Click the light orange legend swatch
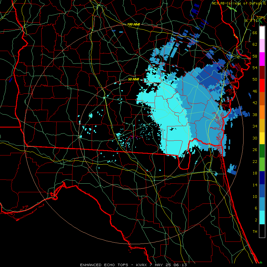 click(262, 112)
